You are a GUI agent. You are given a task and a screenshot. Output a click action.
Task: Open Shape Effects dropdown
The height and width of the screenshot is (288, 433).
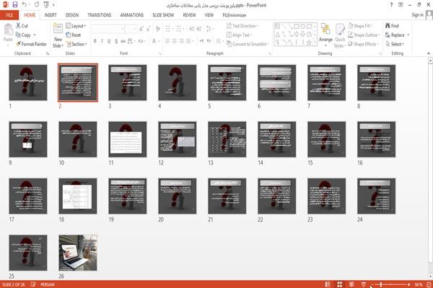[364, 44]
